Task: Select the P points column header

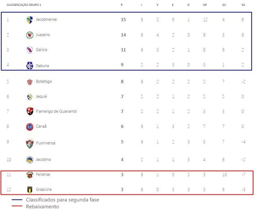Action: (122, 5)
